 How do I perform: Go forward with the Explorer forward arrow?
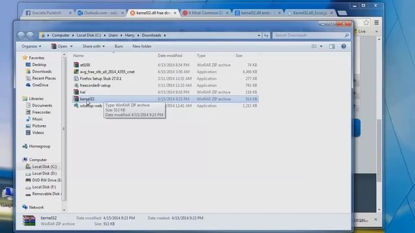point(30,35)
